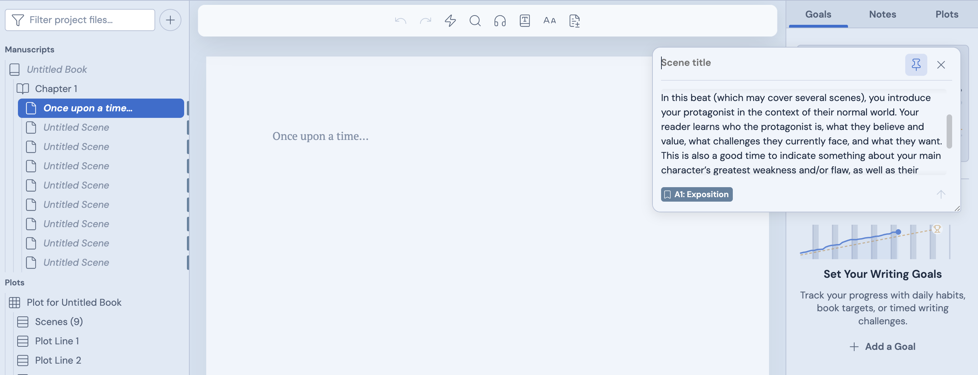
Task: Click the Untitled Book book icon
Action: coord(14,70)
